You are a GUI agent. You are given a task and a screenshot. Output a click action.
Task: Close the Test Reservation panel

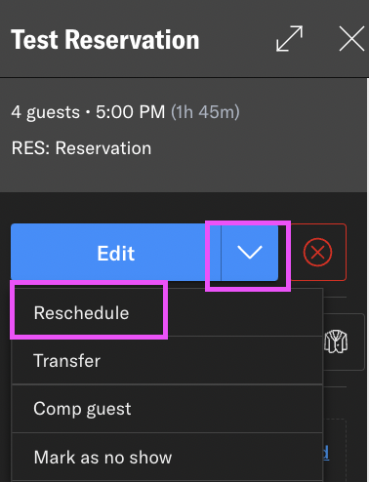pyautogui.click(x=351, y=39)
